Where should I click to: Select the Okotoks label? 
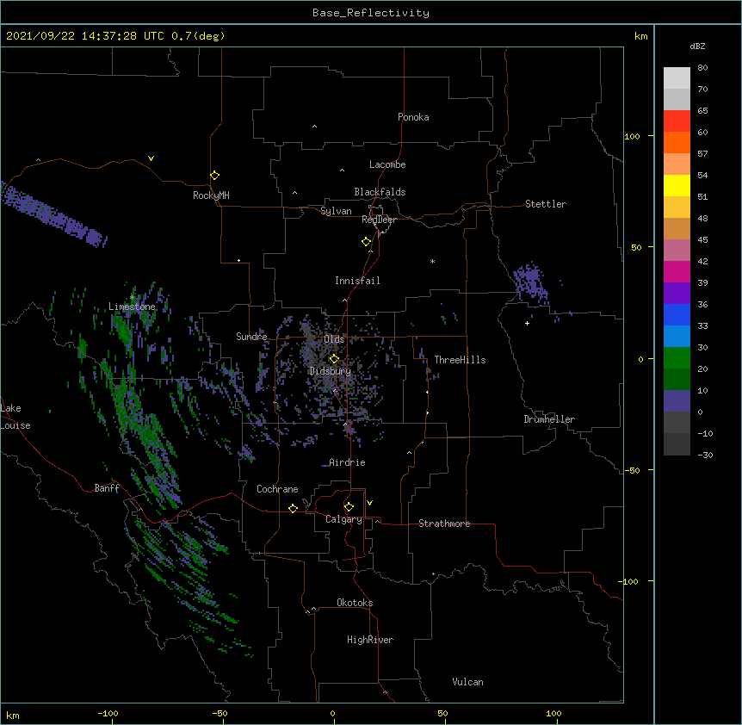[355, 603]
